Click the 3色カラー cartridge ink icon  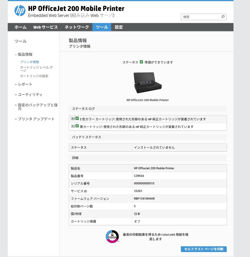73,118
